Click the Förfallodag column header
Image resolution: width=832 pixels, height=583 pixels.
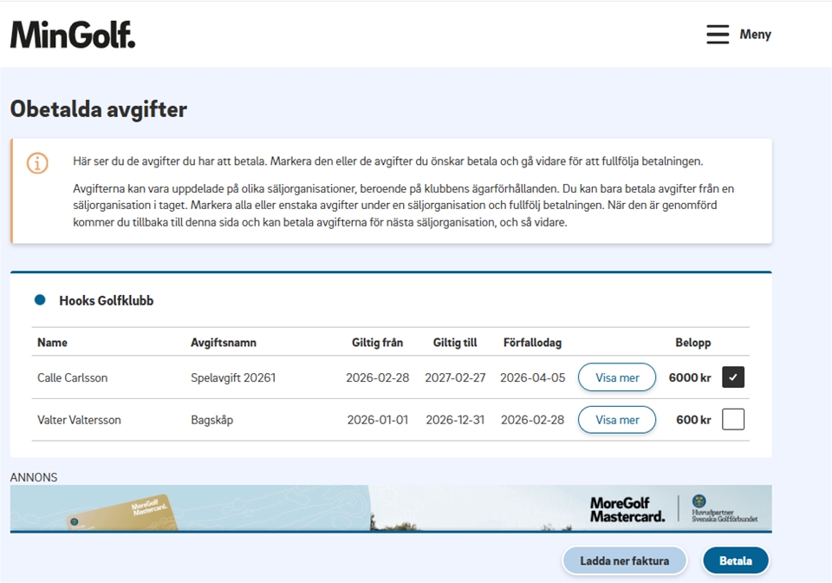[532, 343]
